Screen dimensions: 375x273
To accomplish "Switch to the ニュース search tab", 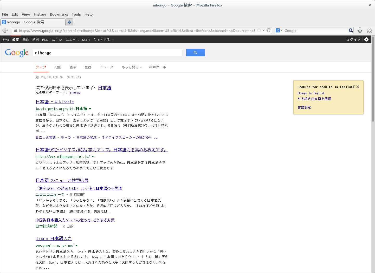I will click(107, 67).
